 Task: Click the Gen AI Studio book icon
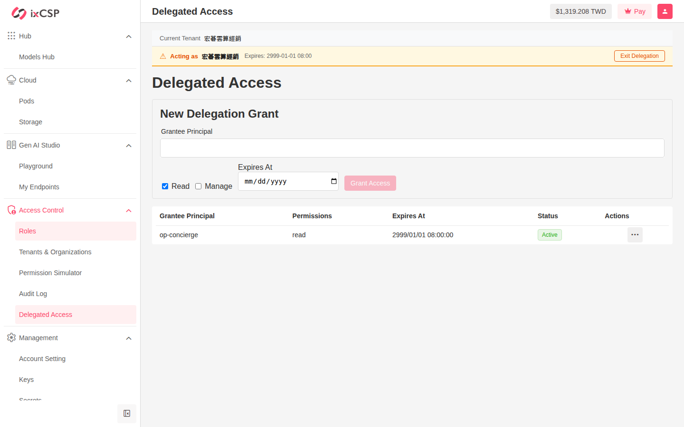pos(11,145)
